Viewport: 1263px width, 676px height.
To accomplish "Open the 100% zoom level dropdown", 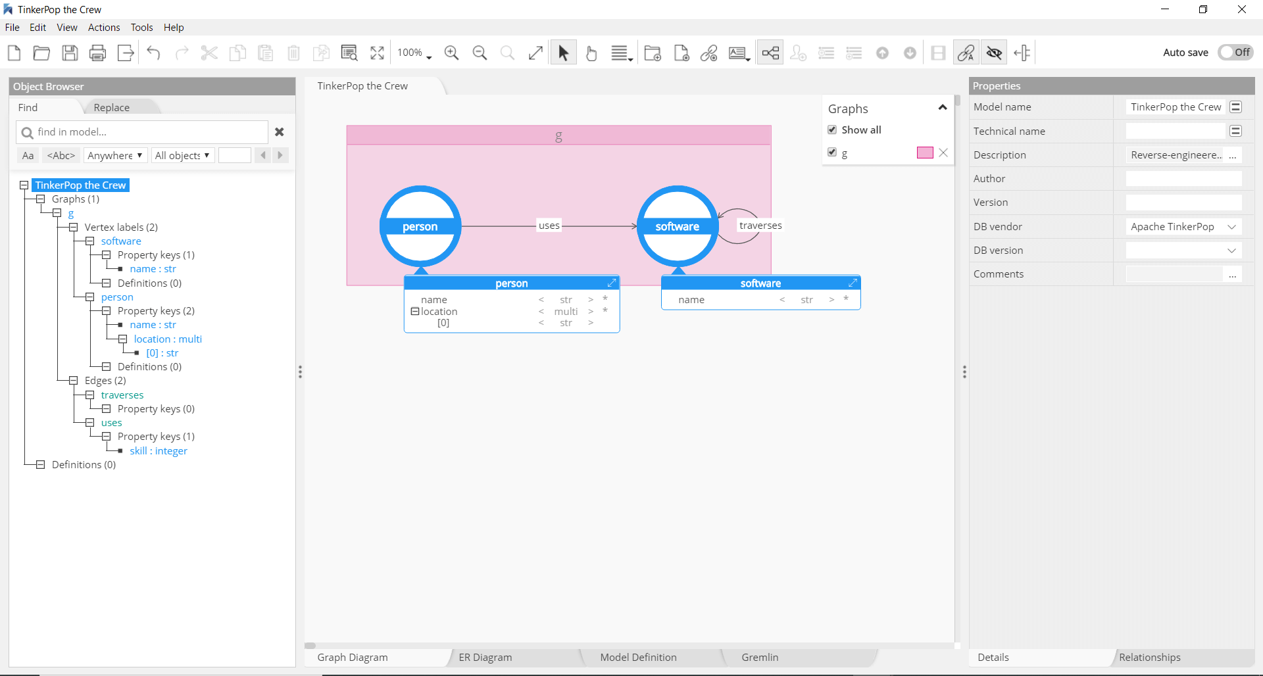I will (414, 53).
